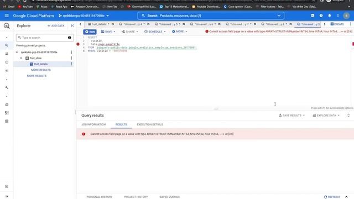Open the Data transfers sidebar icon
The width and height of the screenshot is (354, 199).
(x=7, y=54)
